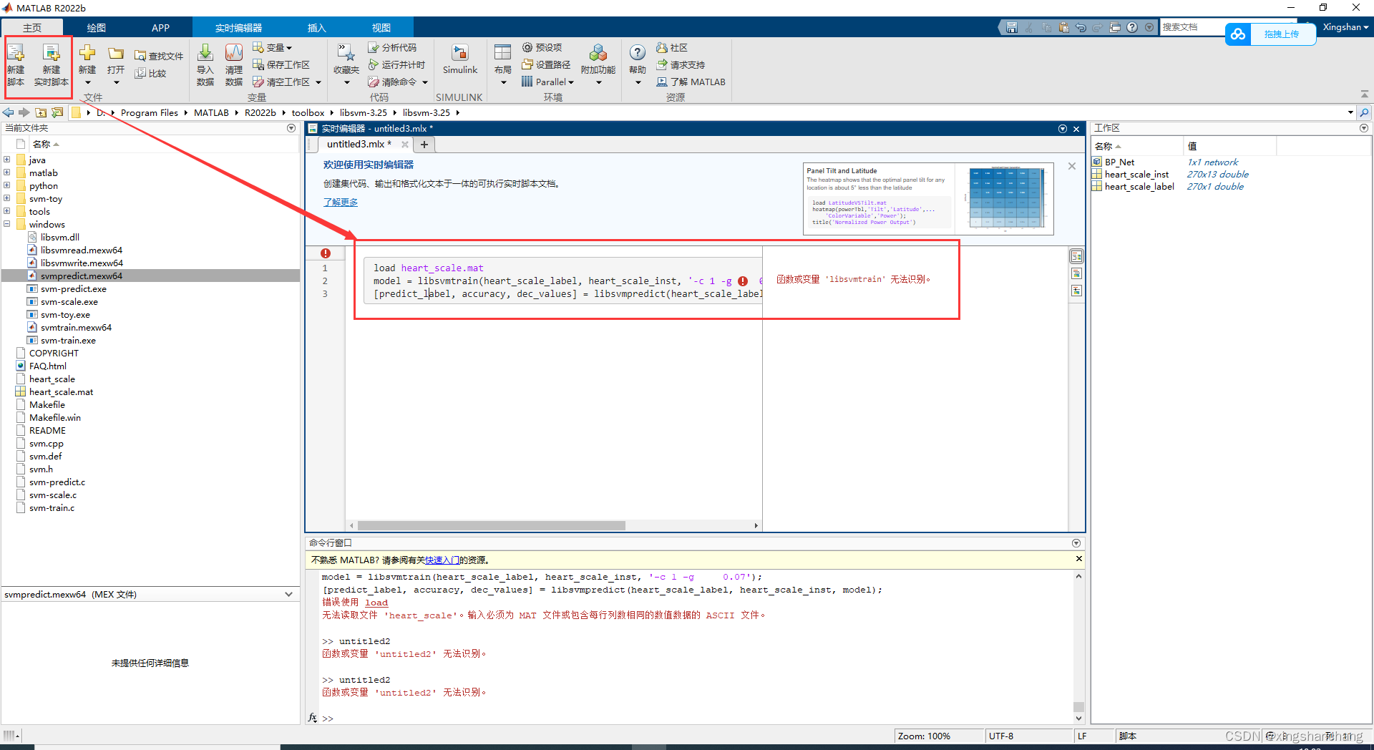1374x750 pixels.
Task: Create a new live script (新建实时脚本)
Action: (x=52, y=64)
